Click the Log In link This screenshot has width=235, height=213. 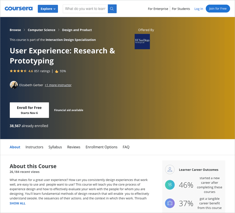tap(199, 9)
